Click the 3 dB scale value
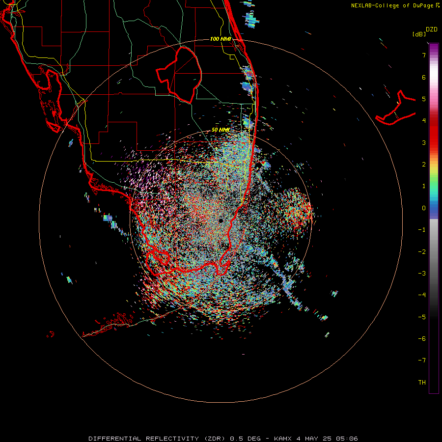442x442 pixels. coord(424,142)
